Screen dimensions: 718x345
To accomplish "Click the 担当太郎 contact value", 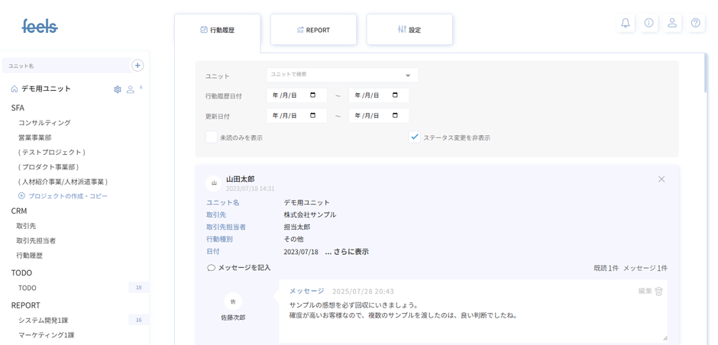I will 296,227.
